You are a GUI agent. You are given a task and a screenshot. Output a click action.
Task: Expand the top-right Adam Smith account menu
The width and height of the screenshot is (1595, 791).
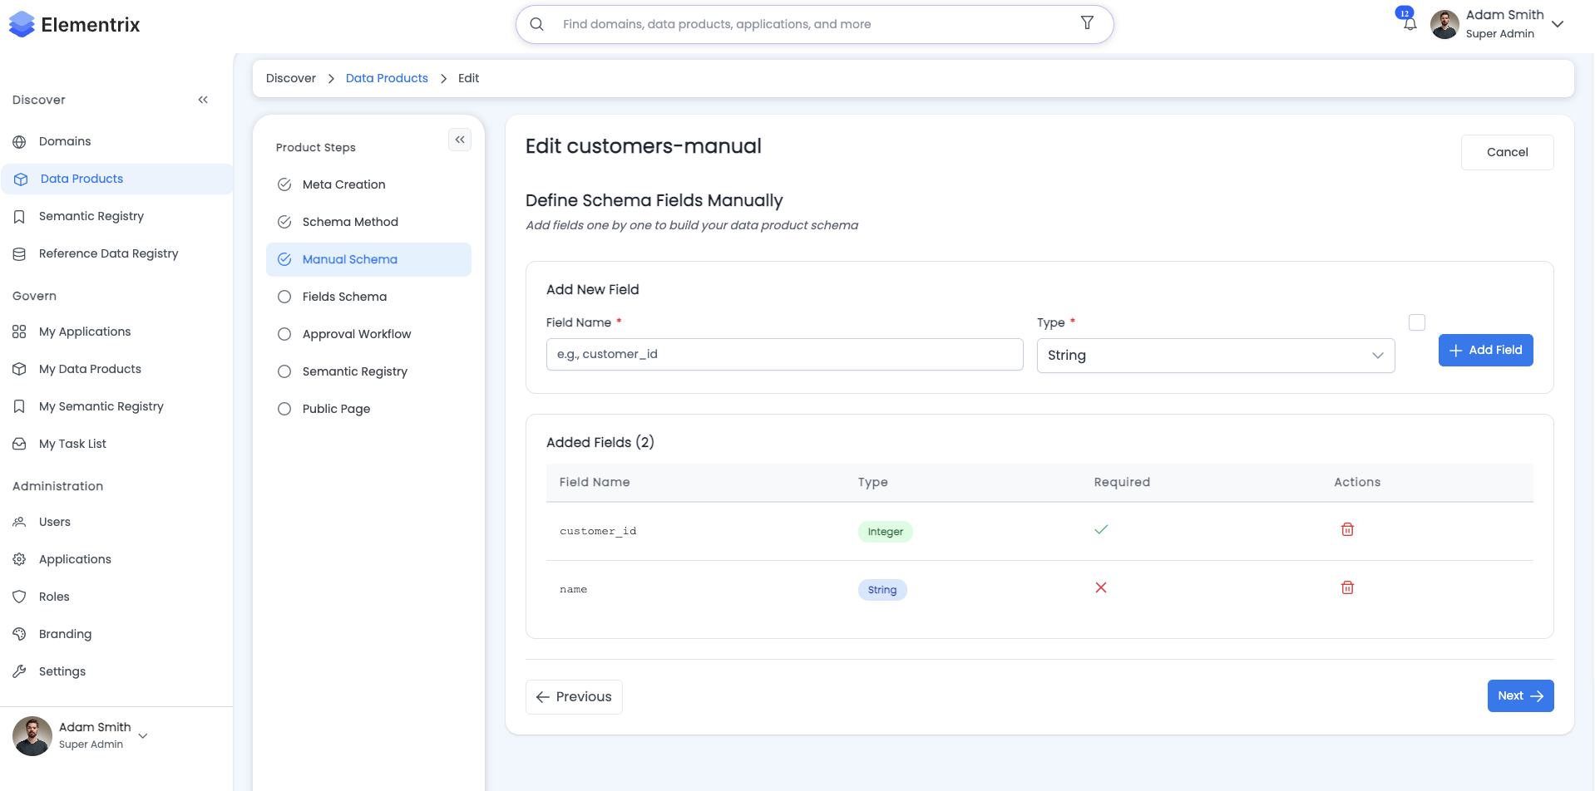click(x=1558, y=24)
